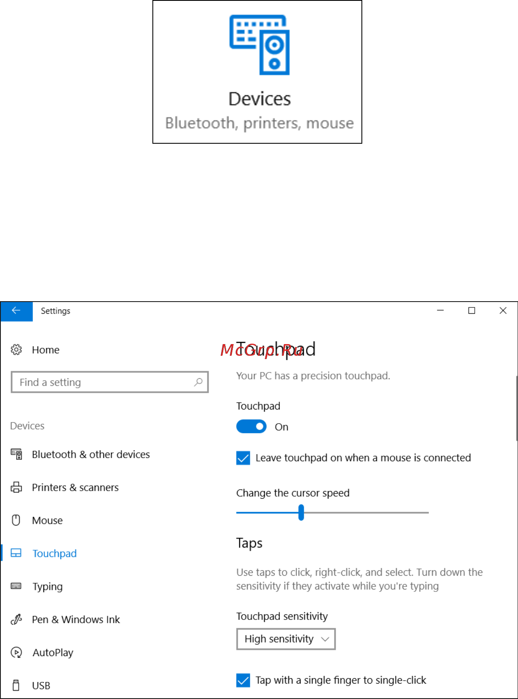Close the Settings window
The width and height of the screenshot is (518, 699).
pos(503,311)
